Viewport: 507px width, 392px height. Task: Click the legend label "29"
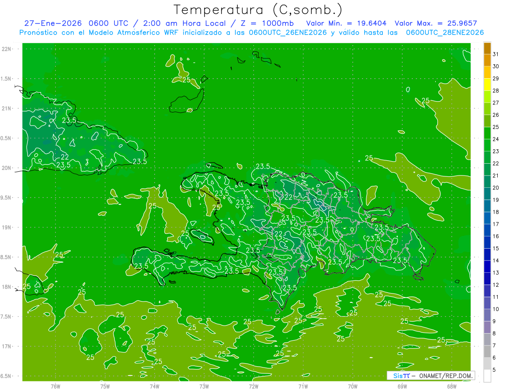[x=496, y=79]
